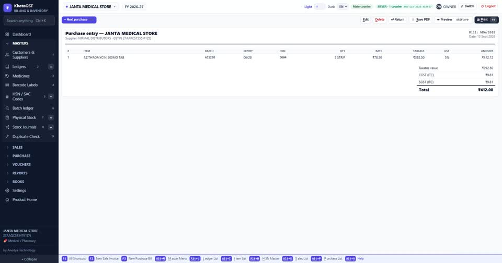
Task: Open Duplicate Check via wrench icon
Action: 7,136
